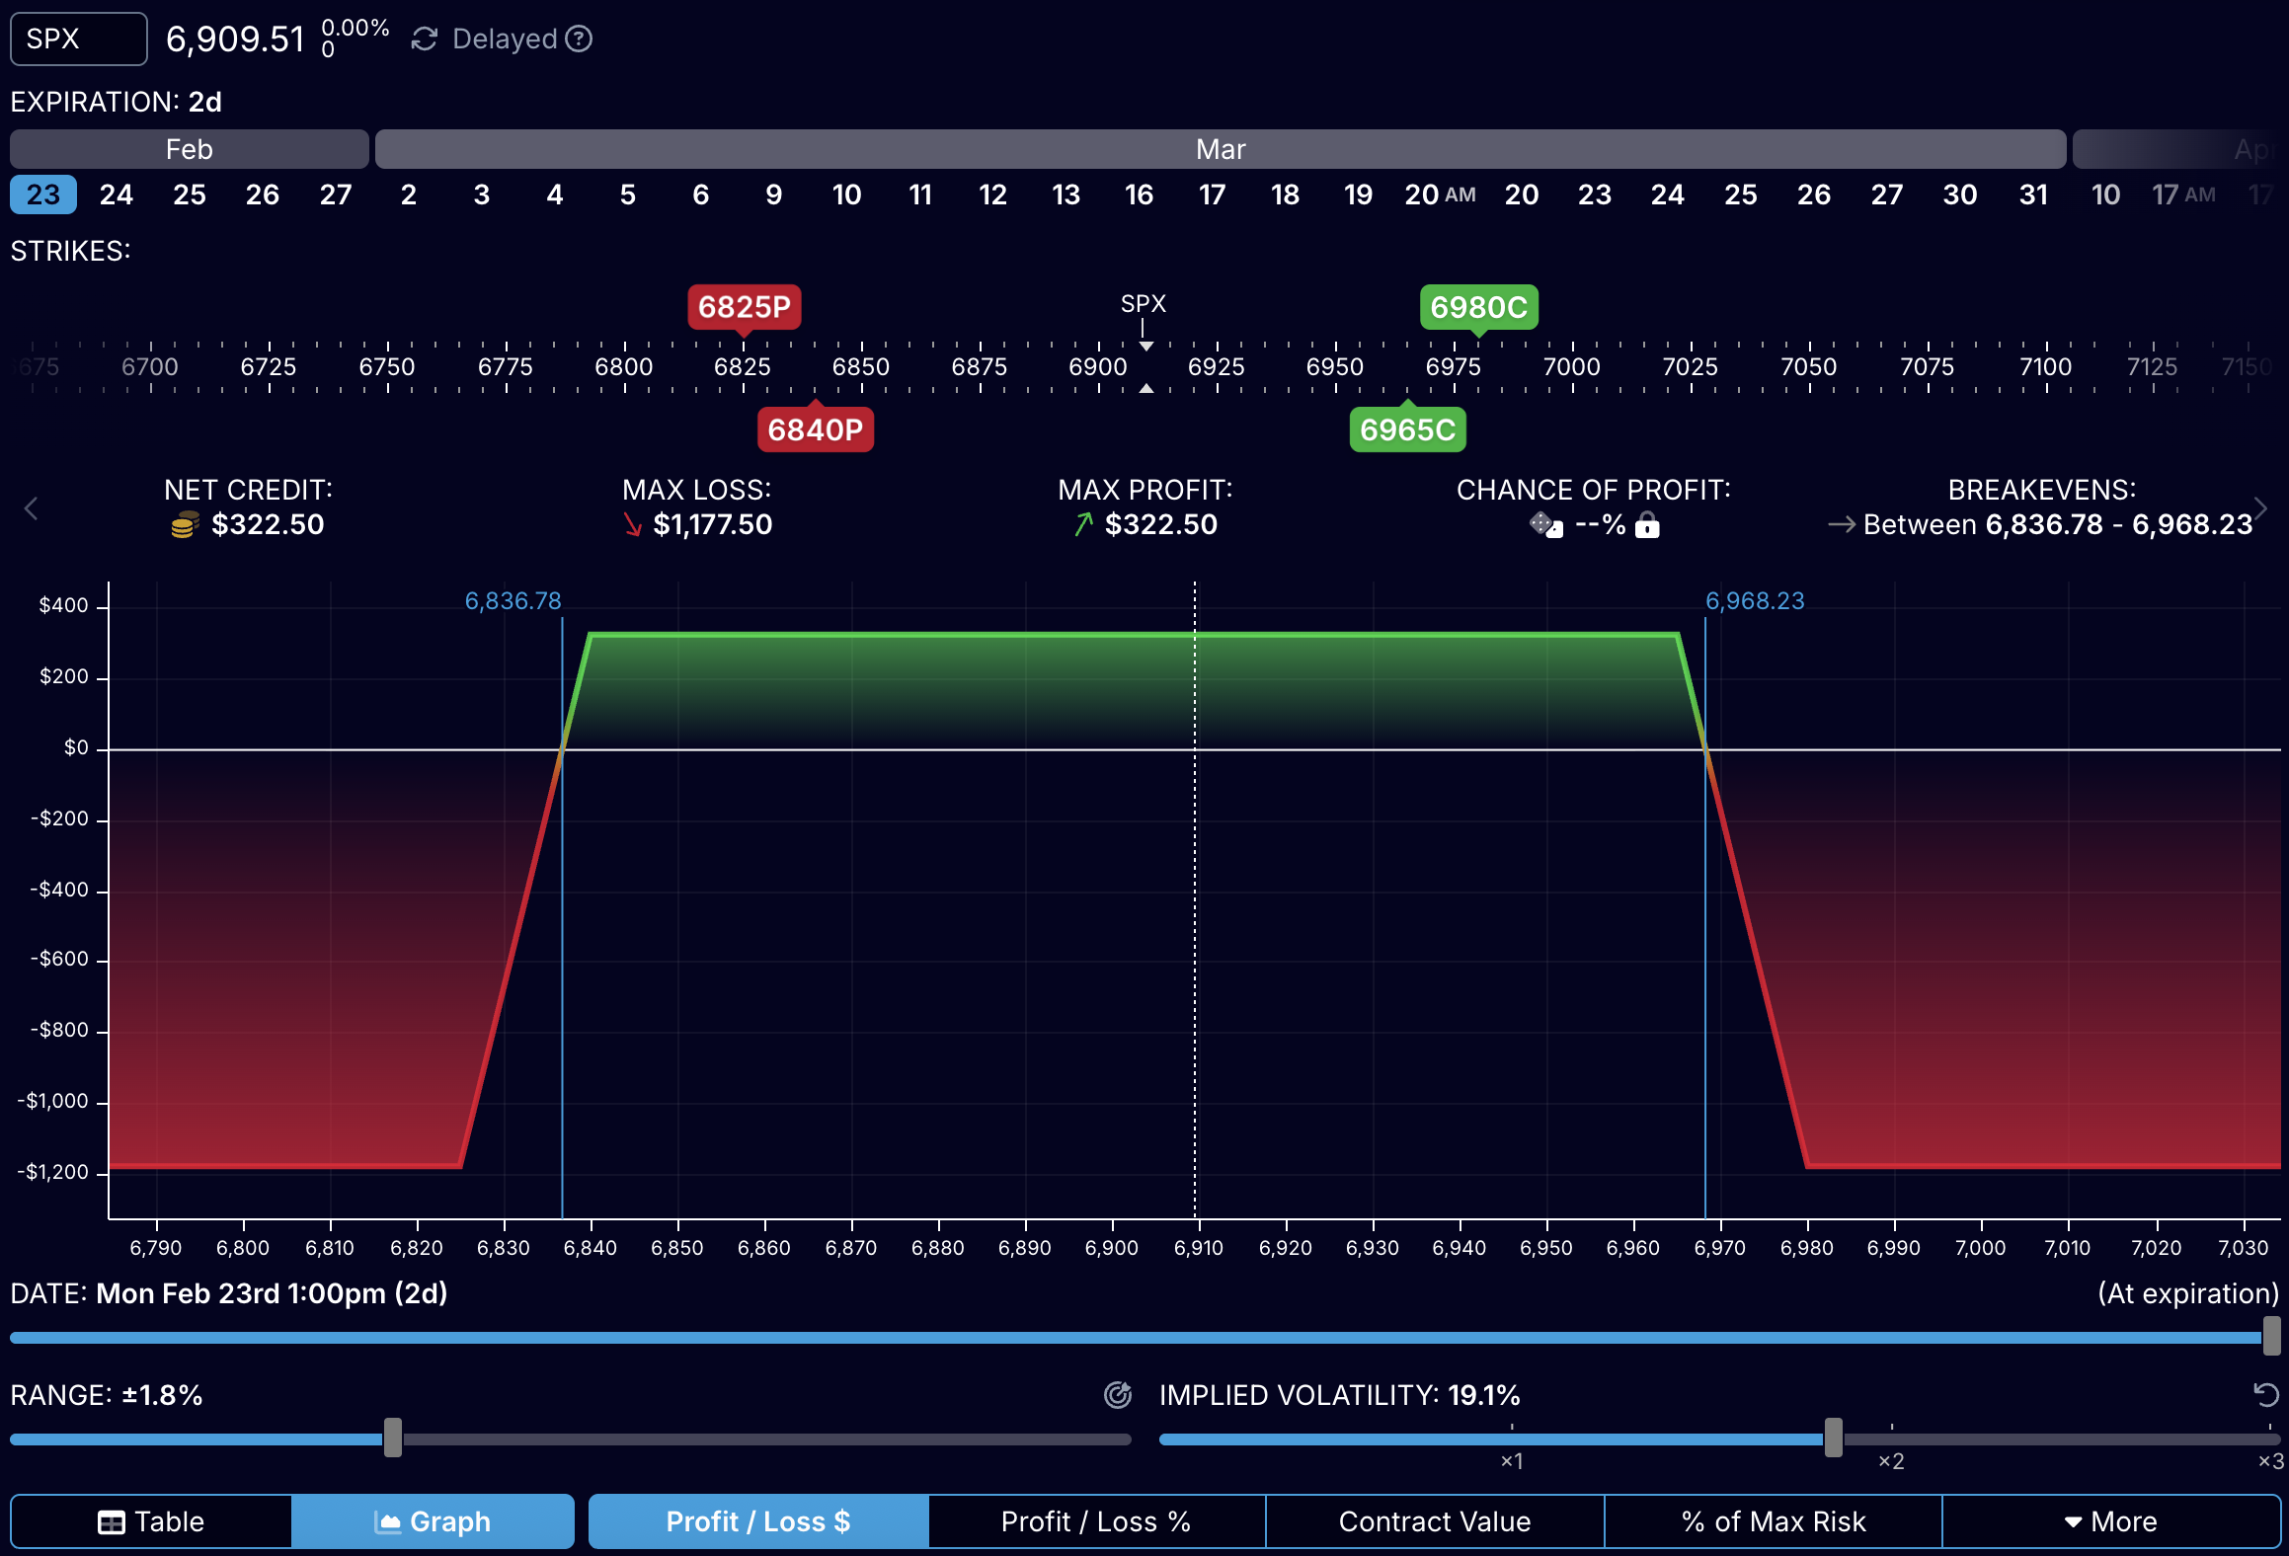Select the 6825P strike tag
This screenshot has height=1556, width=2289.
pos(746,307)
